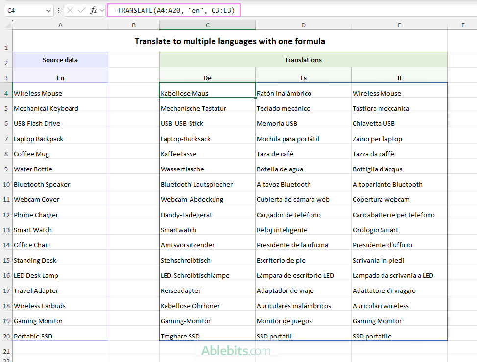Select the 'Presidente de la oficina' cell
This screenshot has width=477, height=362.
pyautogui.click(x=303, y=242)
